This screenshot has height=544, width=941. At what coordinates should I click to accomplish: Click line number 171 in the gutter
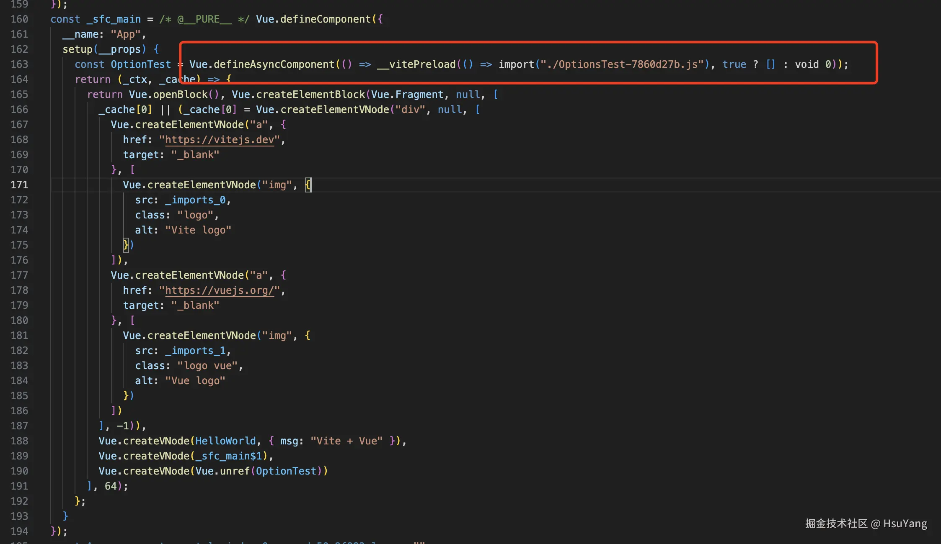pyautogui.click(x=19, y=185)
